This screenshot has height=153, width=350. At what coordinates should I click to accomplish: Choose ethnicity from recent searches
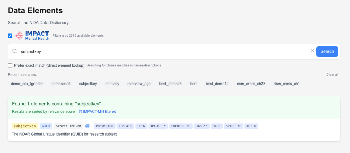pyautogui.click(x=112, y=84)
